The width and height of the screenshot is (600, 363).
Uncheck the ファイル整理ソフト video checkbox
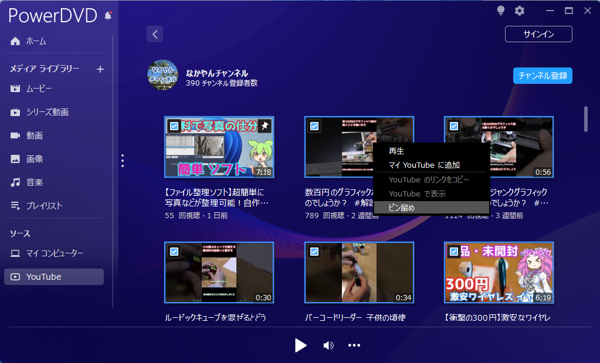pos(174,126)
